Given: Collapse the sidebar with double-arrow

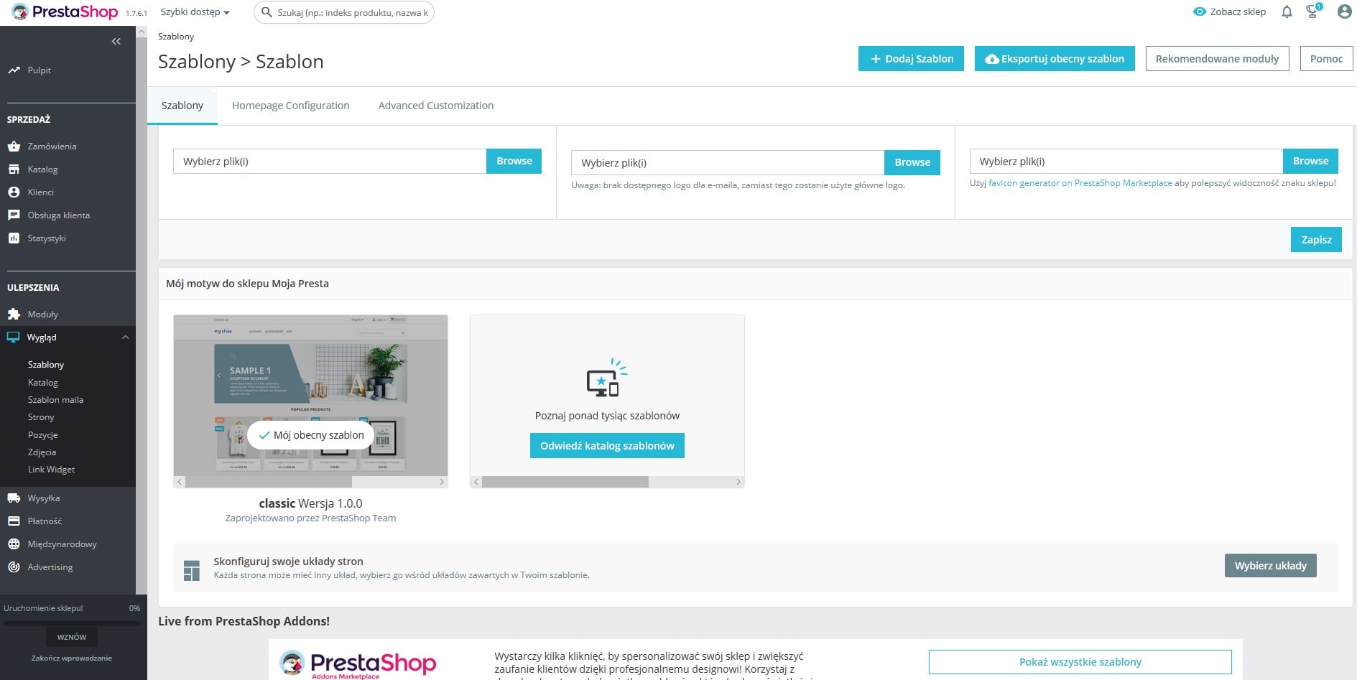Looking at the screenshot, I should pos(116,41).
